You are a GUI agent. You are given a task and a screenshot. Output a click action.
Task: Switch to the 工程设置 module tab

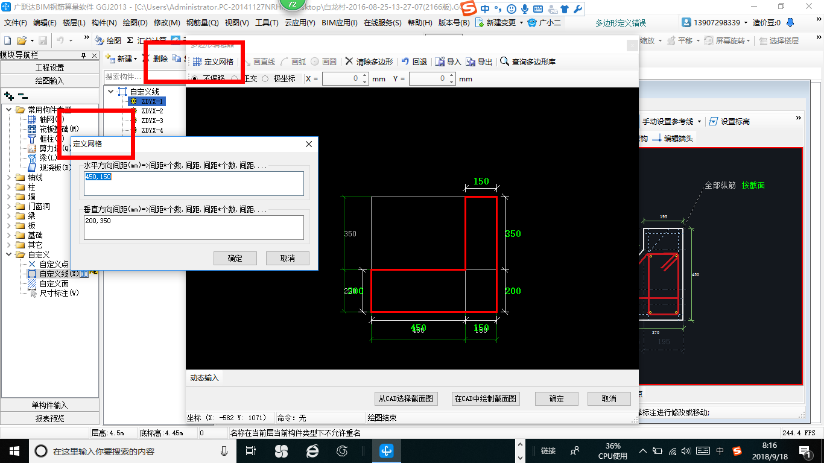[x=49, y=68]
